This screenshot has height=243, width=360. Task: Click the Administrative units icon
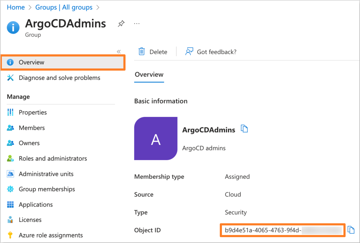(10, 174)
